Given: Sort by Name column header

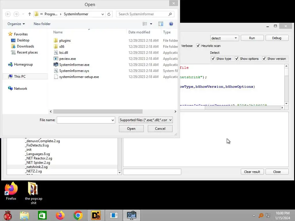Looking at the screenshot, I should click(58, 32).
